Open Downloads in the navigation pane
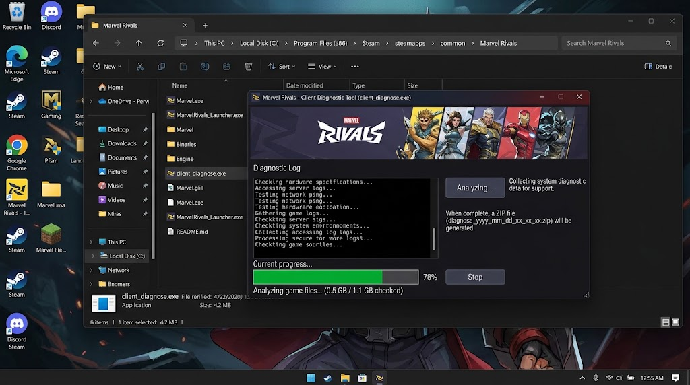 (121, 143)
